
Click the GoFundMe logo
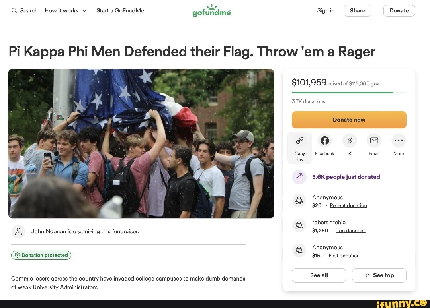click(x=211, y=11)
